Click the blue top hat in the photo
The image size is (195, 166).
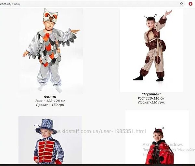[x=46, y=126]
